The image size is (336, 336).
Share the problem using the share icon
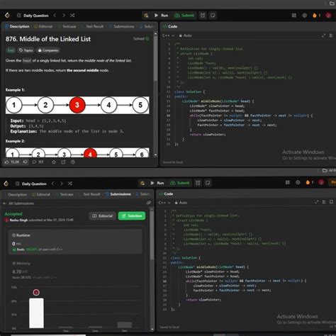(63, 162)
